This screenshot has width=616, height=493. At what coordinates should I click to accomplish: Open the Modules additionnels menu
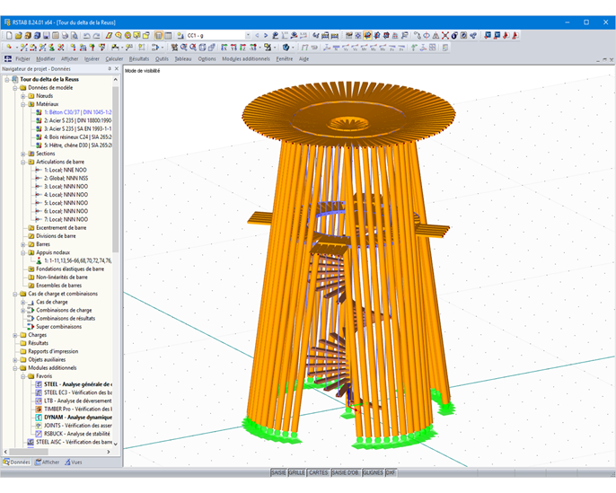tap(245, 58)
